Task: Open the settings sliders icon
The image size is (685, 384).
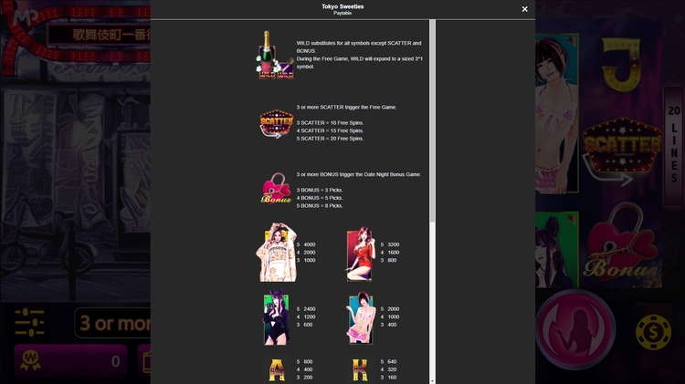Action: (x=29, y=324)
